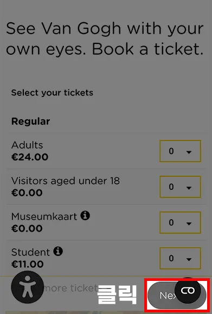Click the Adults ticket label
This screenshot has width=212, height=314.
click(x=27, y=145)
